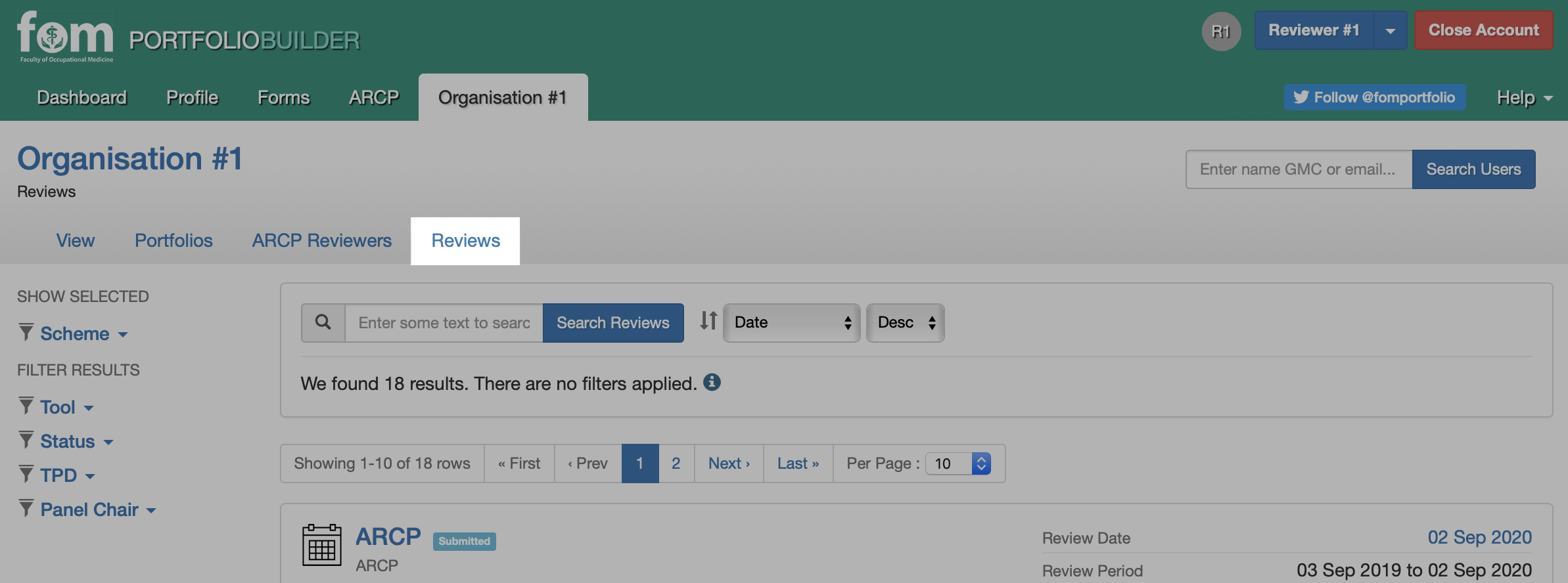Expand the TPD filter
Screen dimensions: 1568x583
68,475
